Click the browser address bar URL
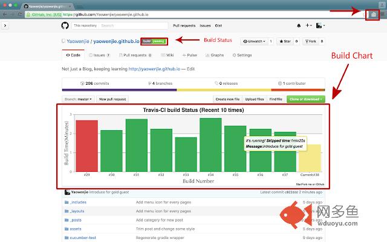 [106, 15]
